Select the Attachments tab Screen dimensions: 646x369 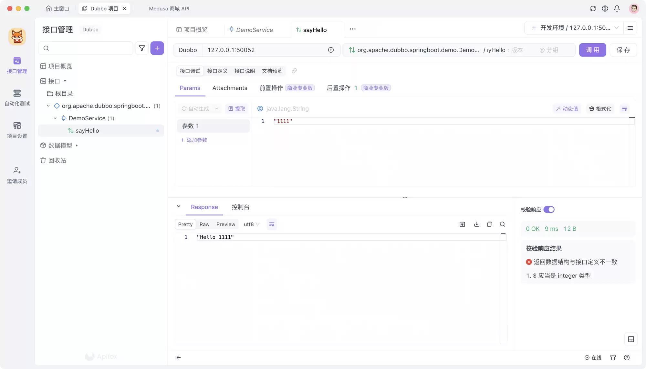click(230, 88)
